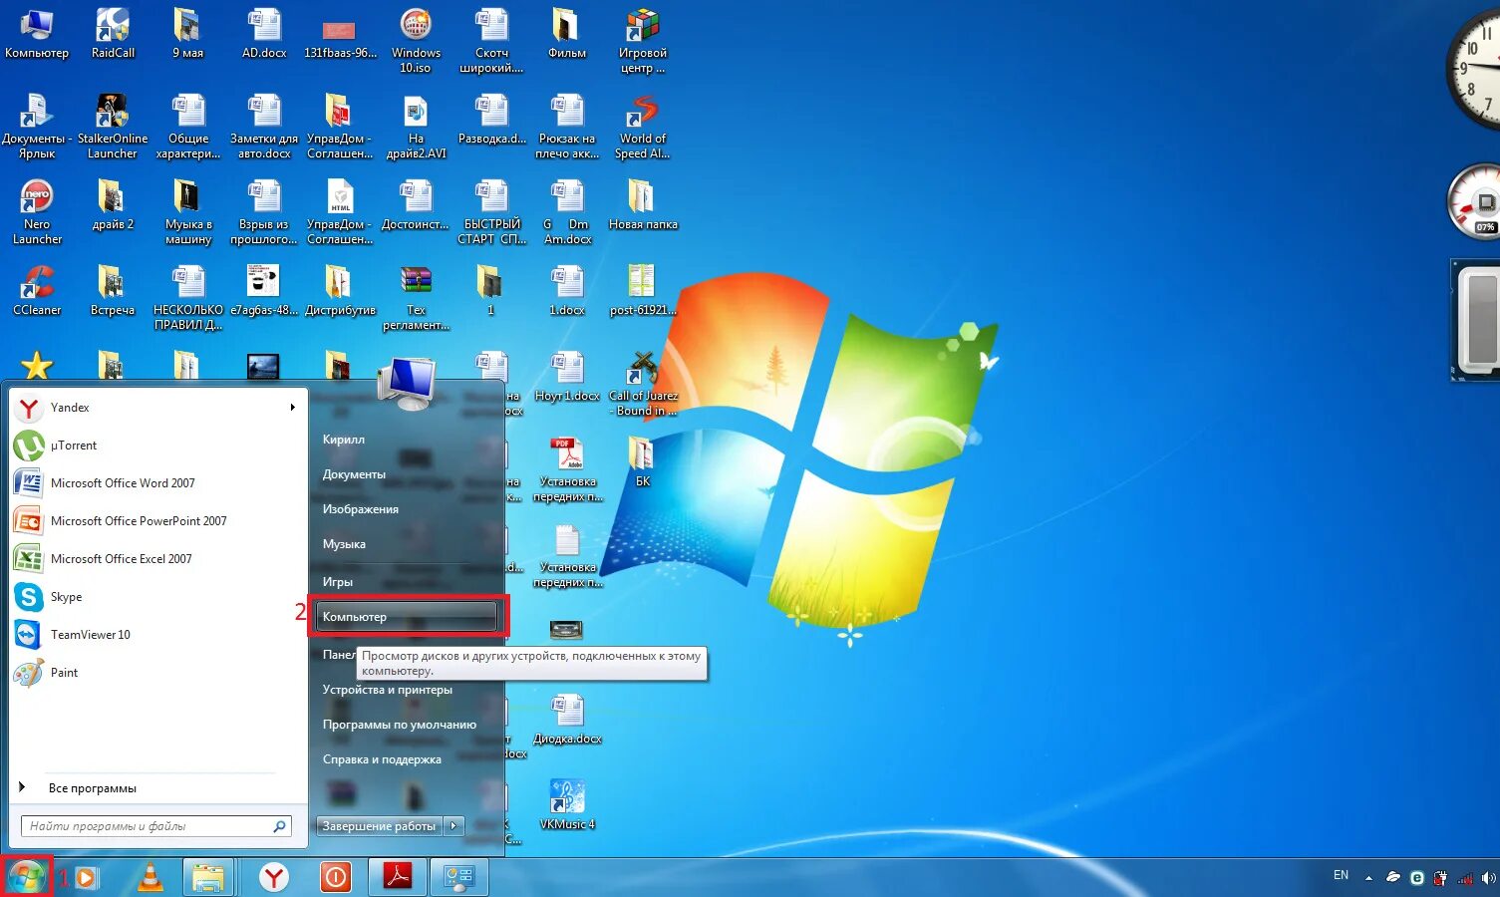Select the CCleaner desktop icon
The width and height of the screenshot is (1500, 897).
(x=37, y=291)
